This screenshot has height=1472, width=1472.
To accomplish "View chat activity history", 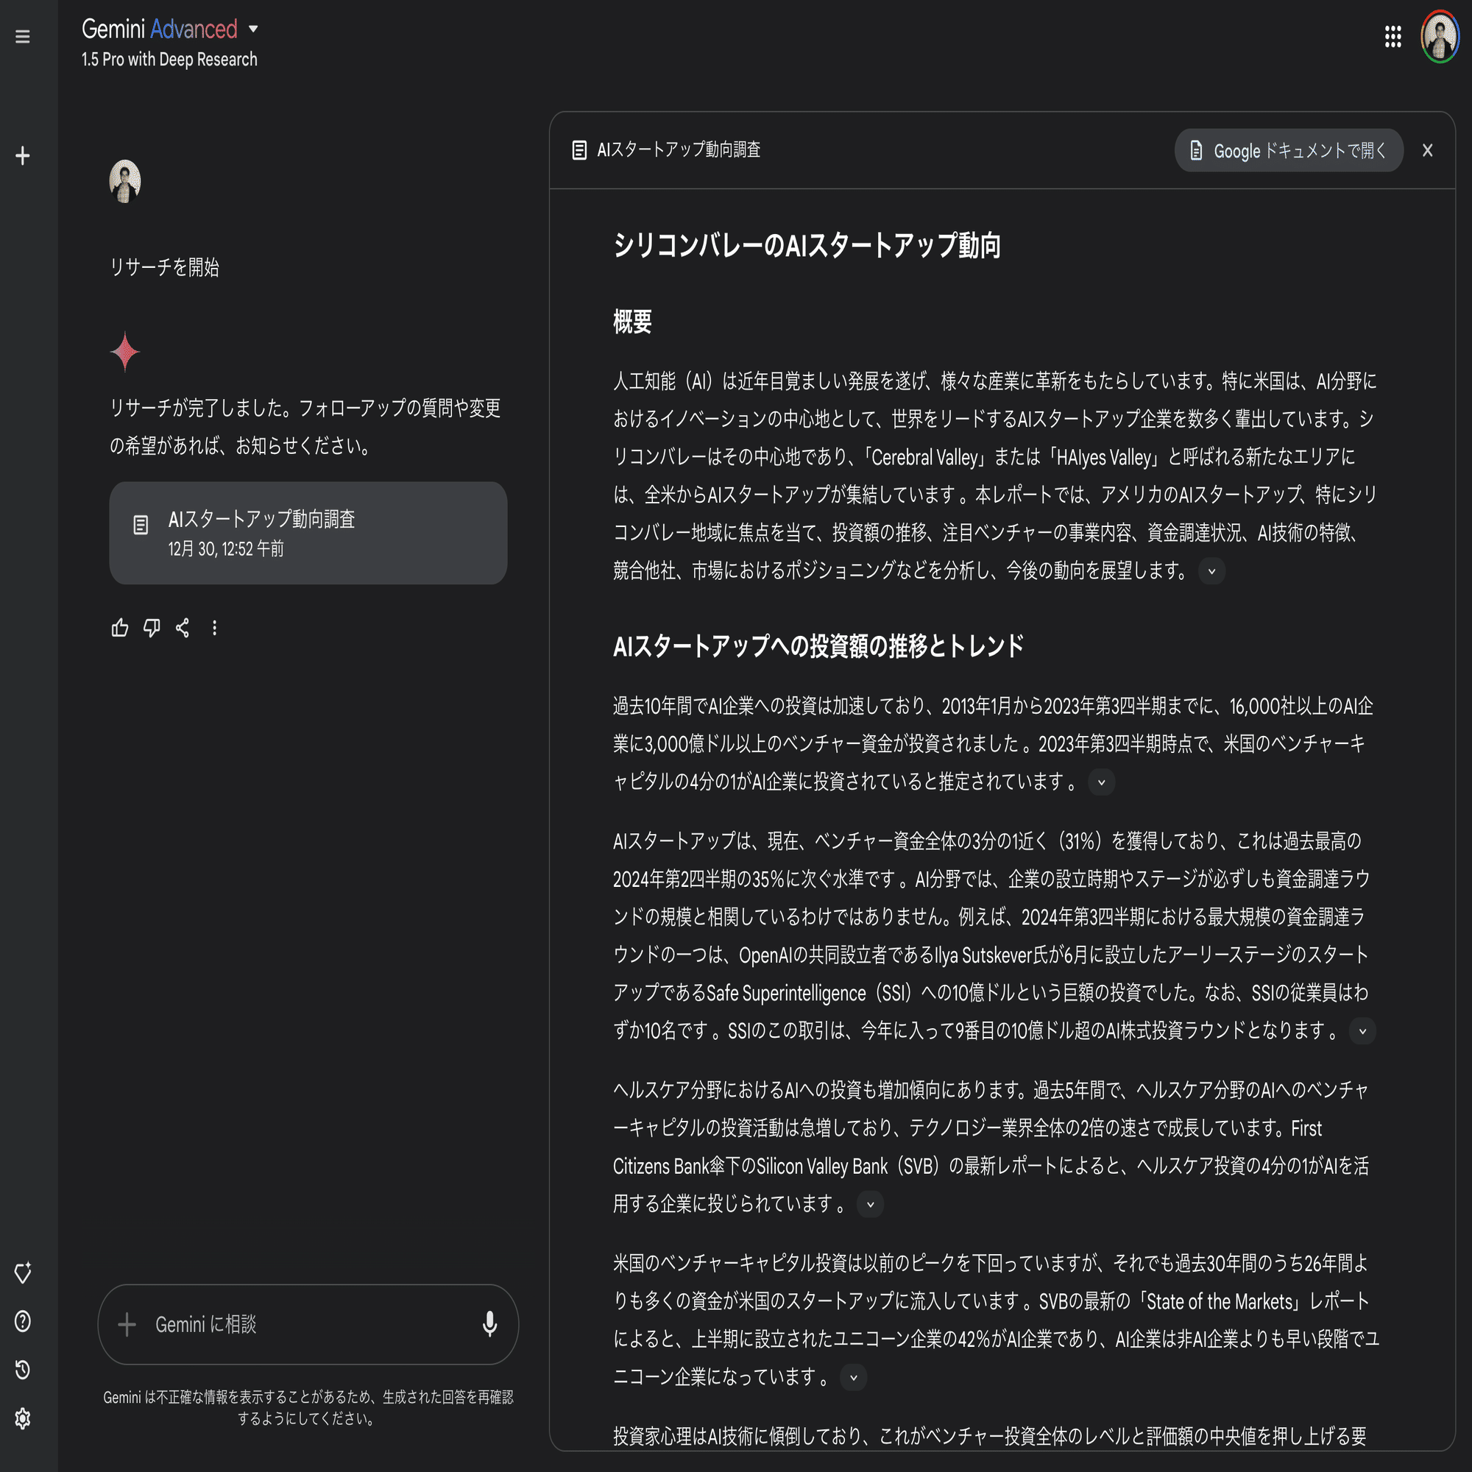I will tap(22, 1369).
